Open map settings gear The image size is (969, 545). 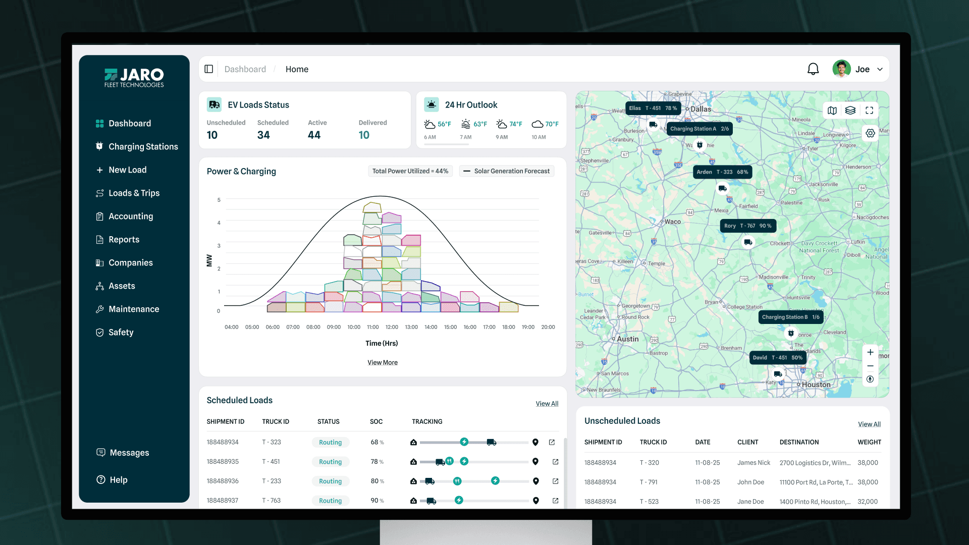[870, 133]
